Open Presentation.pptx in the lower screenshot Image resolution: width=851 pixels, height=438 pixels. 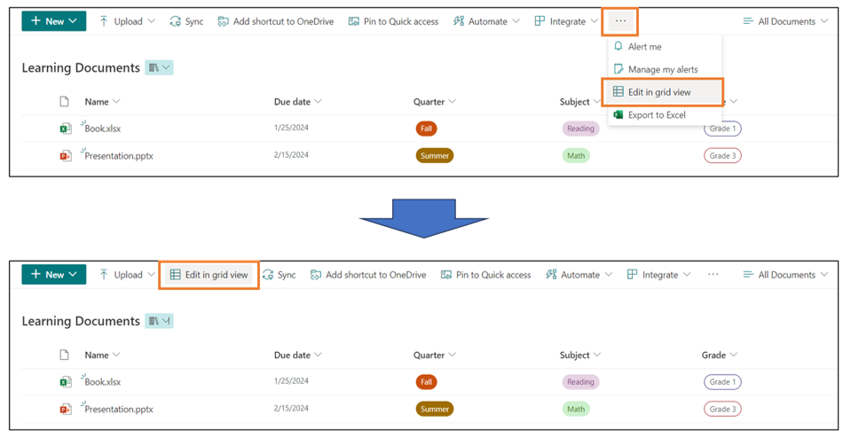(x=119, y=409)
